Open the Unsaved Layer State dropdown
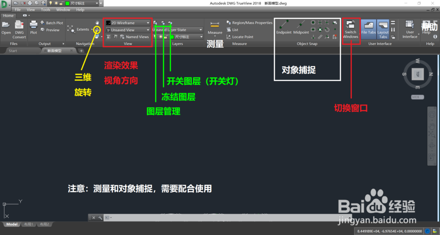The height and width of the screenshot is (235, 440). [x=177, y=30]
